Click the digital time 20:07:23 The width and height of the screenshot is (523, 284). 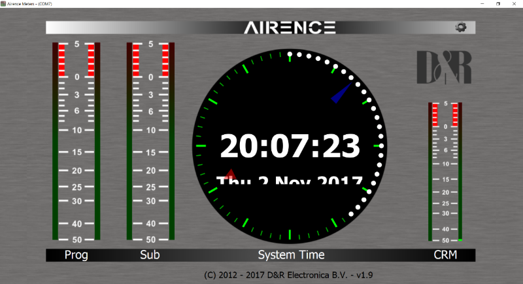click(x=290, y=146)
